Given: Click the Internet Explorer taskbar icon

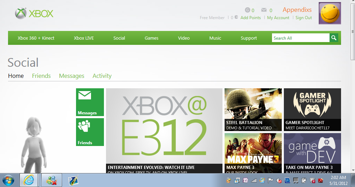Looking at the screenshot, I should coord(29,180).
